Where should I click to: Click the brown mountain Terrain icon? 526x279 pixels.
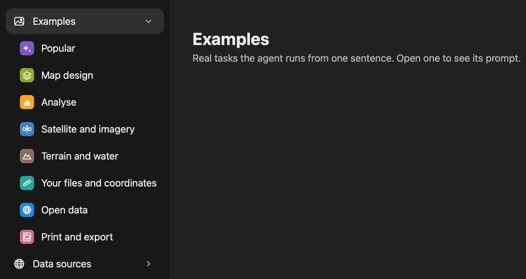27,156
